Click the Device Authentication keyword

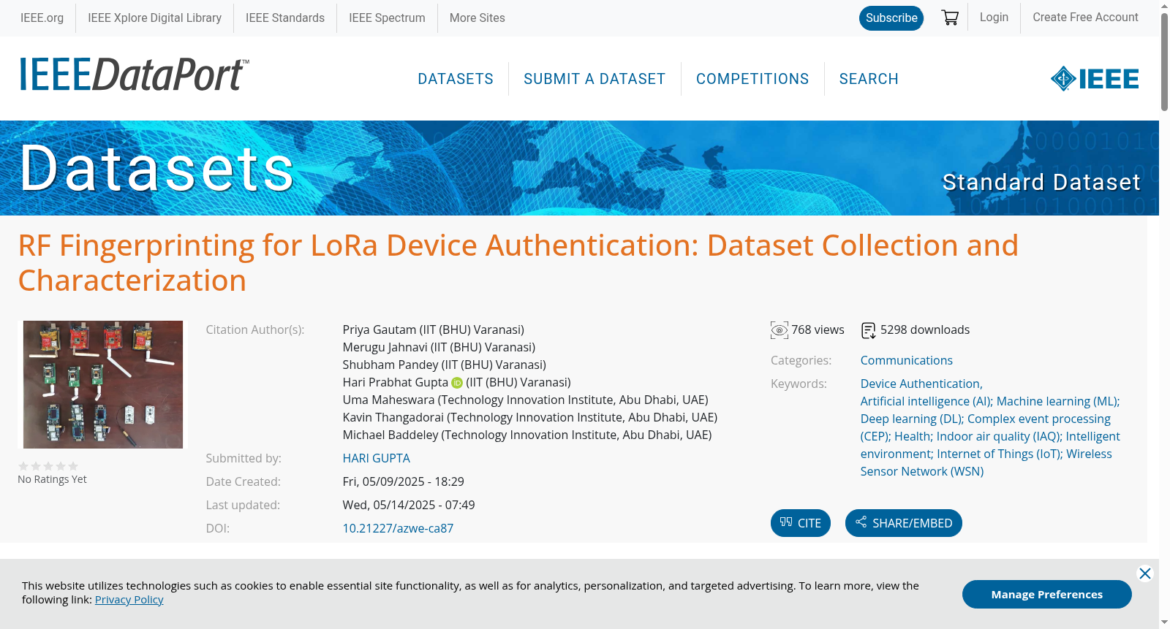(921, 384)
